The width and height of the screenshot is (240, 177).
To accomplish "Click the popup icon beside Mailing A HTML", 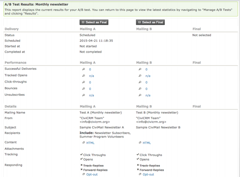I will click(83, 143).
